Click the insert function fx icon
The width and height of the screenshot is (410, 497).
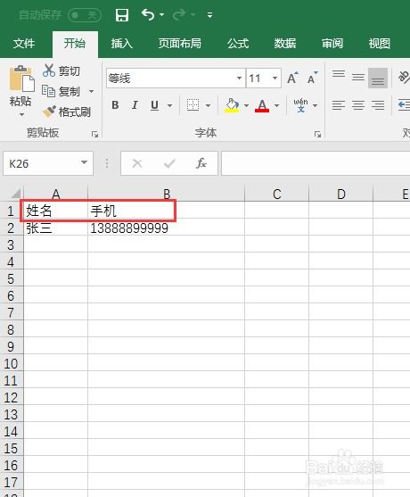tap(201, 163)
